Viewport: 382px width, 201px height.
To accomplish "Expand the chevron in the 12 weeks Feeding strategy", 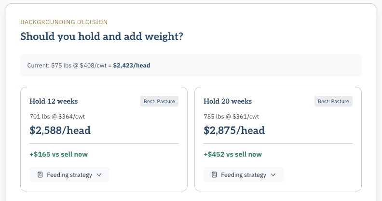I will [x=99, y=175].
